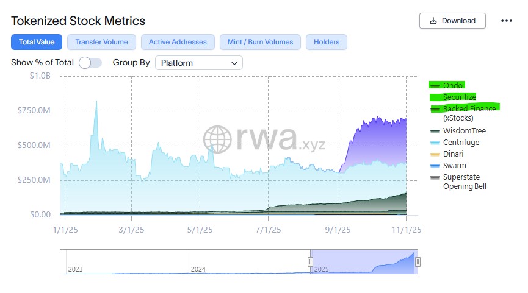Select the Active Addresses tab
528x293 pixels.
coord(178,42)
